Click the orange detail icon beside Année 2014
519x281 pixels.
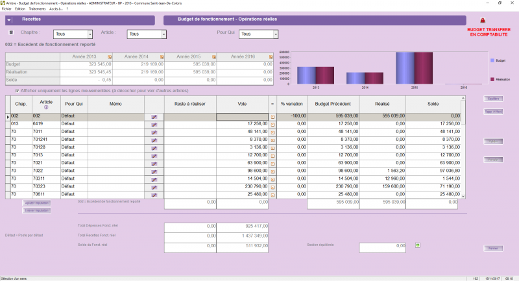[162, 57]
